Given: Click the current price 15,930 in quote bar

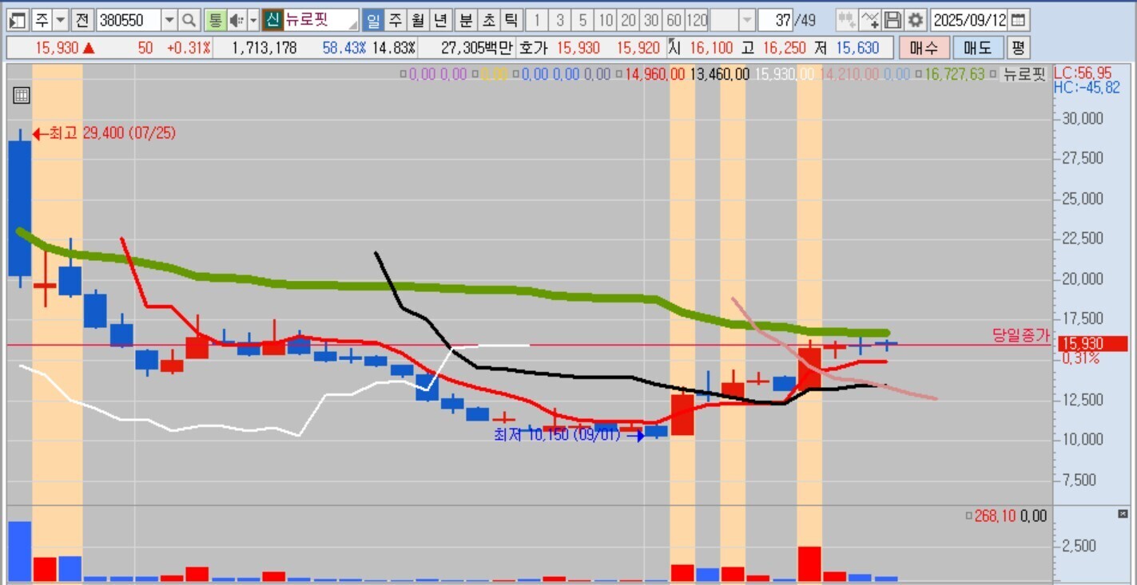Looking at the screenshot, I should (57, 48).
